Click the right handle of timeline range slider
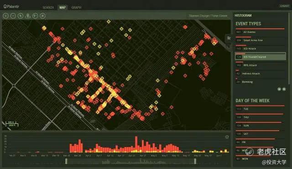The height and width of the screenshot is (169, 292). tap(195, 161)
